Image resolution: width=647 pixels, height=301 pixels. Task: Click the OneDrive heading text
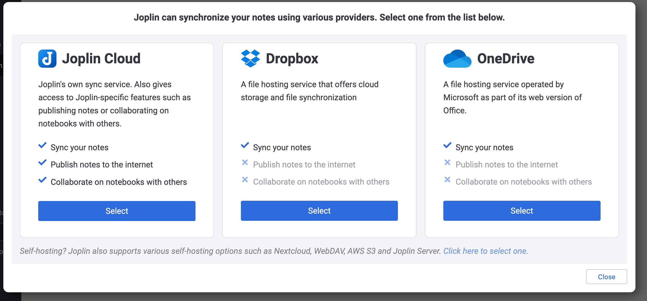(506, 58)
